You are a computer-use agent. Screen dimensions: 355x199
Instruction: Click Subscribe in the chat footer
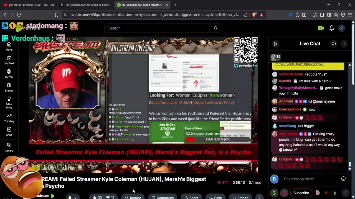[301, 193]
